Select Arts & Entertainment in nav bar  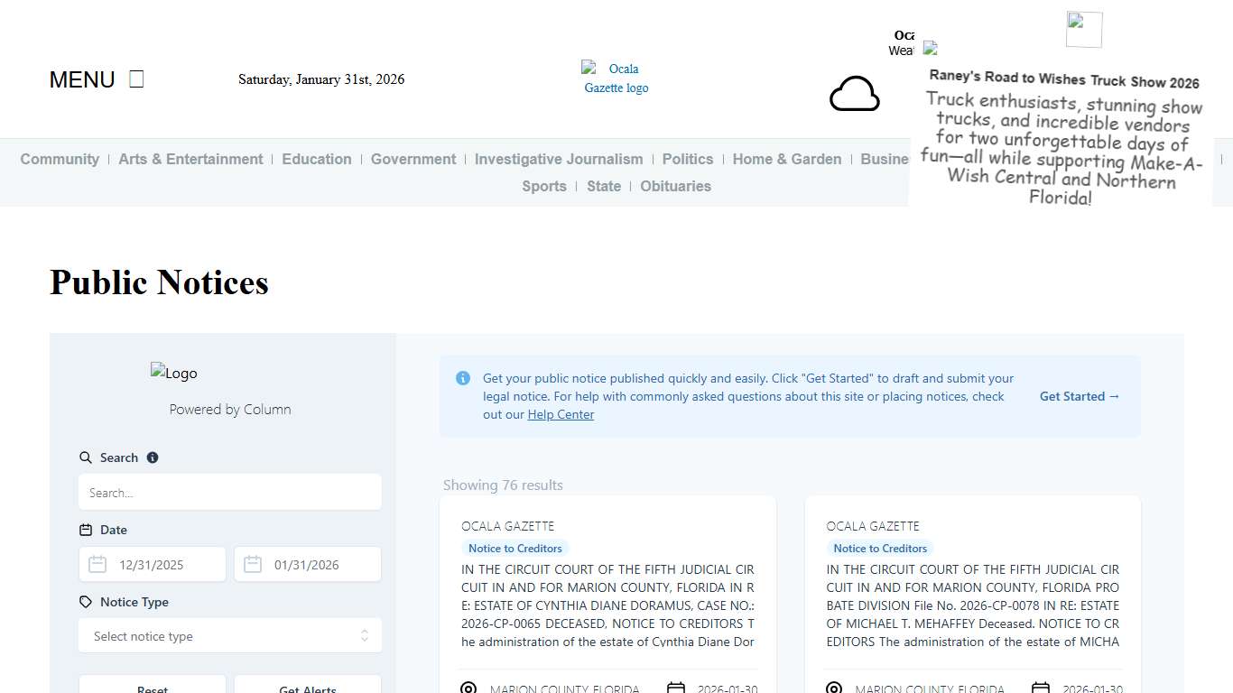point(190,159)
